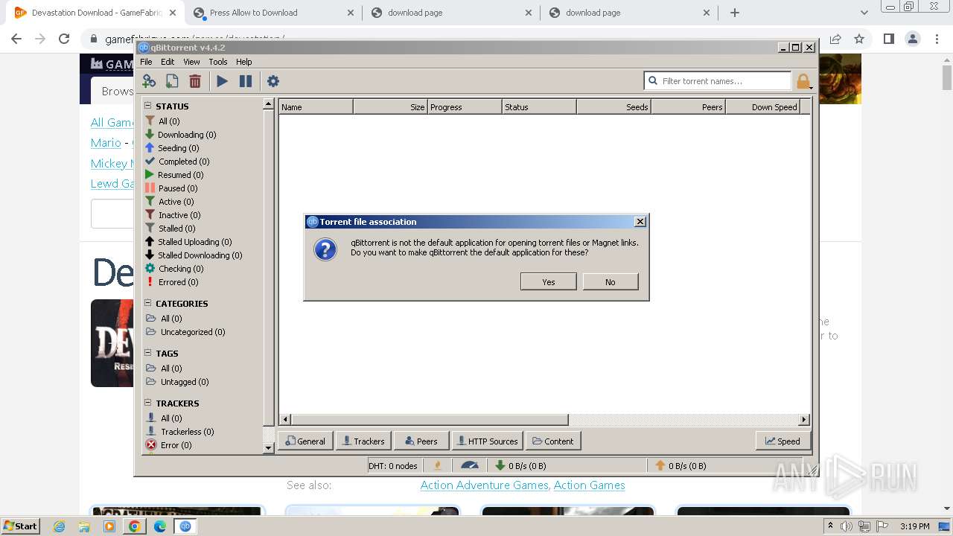This screenshot has height=536, width=953.
Task: Open the View menu in qBittorrent
Action: coord(191,62)
